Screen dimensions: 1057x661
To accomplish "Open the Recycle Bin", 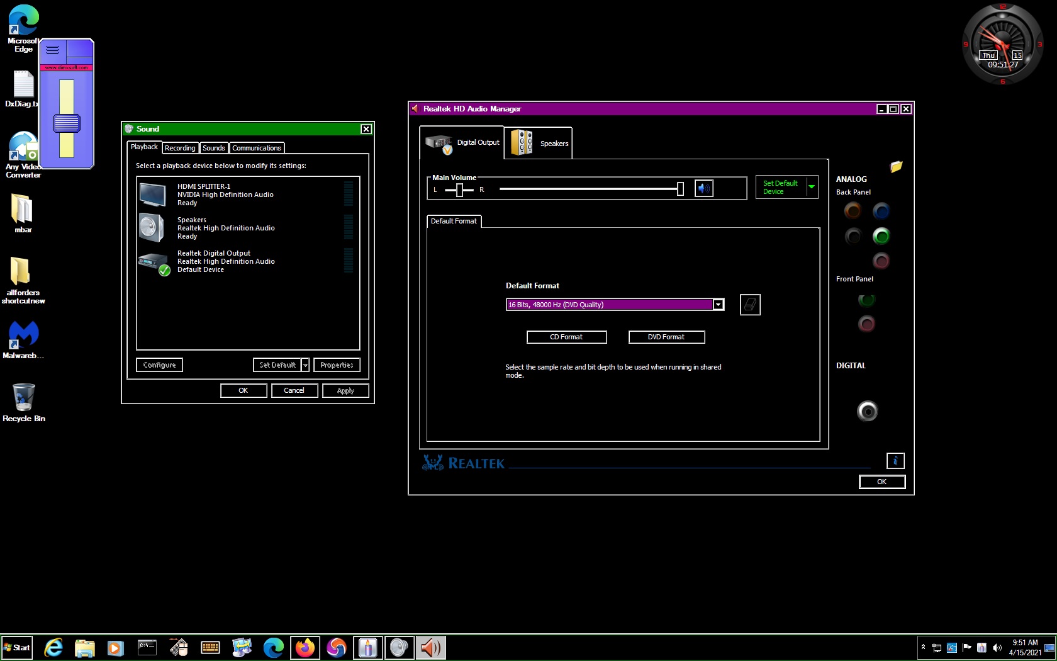I will [x=23, y=403].
